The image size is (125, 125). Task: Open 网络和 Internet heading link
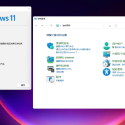(x=65, y=58)
